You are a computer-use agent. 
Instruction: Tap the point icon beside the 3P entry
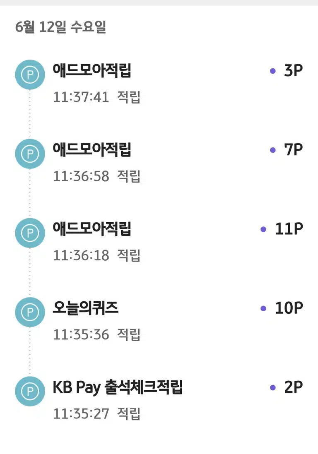30,75
